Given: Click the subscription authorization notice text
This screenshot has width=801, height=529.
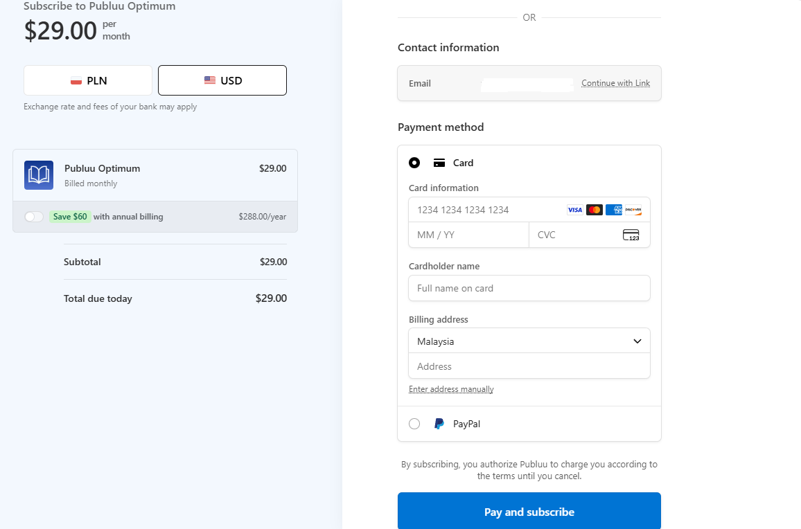Looking at the screenshot, I should [x=529, y=470].
